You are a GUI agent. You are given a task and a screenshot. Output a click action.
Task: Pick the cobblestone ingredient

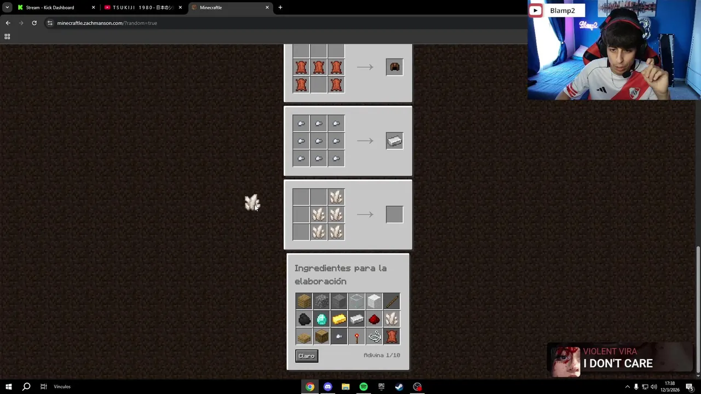[x=321, y=301]
